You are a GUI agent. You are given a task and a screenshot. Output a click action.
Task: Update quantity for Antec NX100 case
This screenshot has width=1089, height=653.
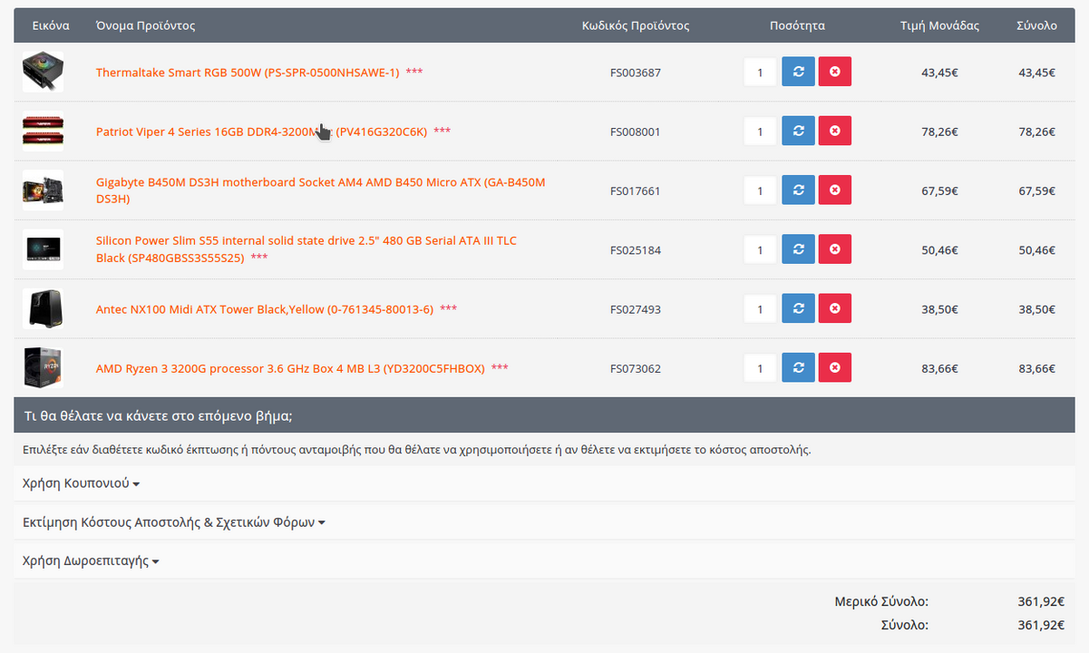(798, 309)
